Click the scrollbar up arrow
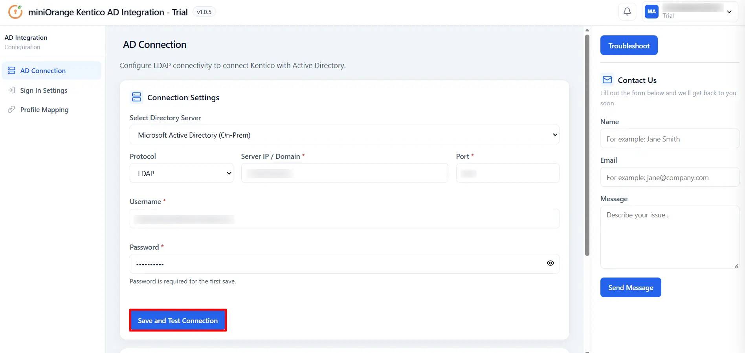 [587, 30]
